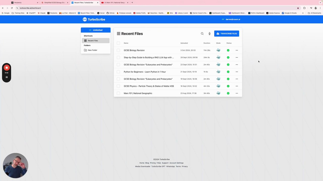Click the Recent Files grid icon in sidebar

(x=85, y=40)
